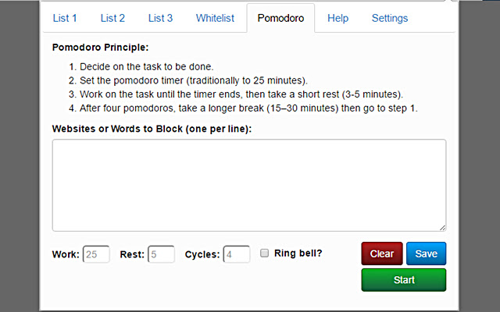Click the 'Work:' label
The width and height of the screenshot is (500, 312).
66,254
